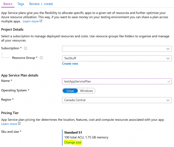
Task: Click the Create new resource group link
Action: (70, 63)
